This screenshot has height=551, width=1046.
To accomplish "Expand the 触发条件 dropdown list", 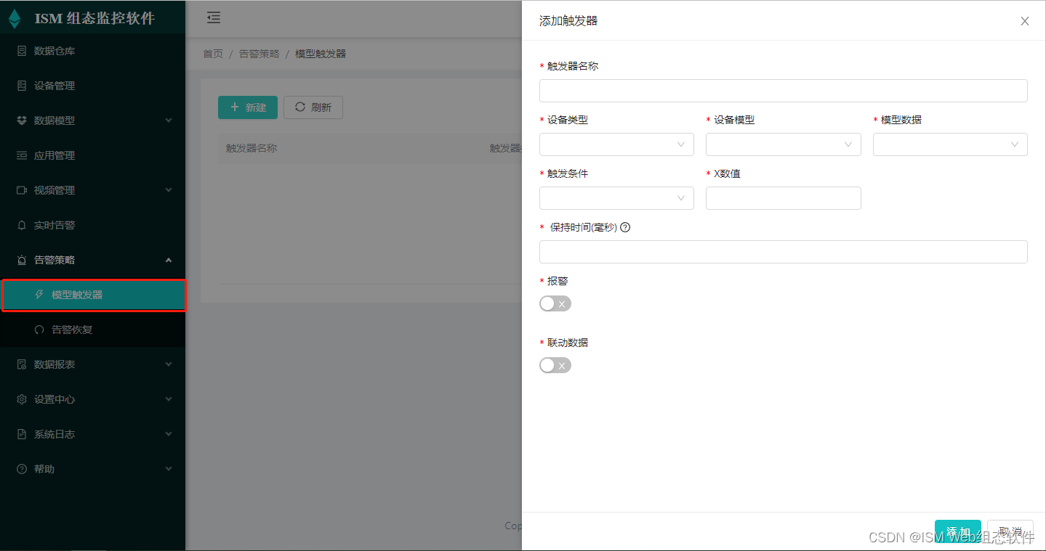I will (x=616, y=197).
